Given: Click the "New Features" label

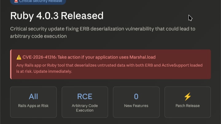Looking at the screenshot, I should click(x=136, y=106).
